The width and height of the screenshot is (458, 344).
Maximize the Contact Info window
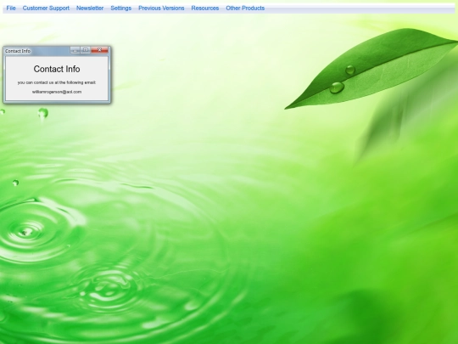click(x=86, y=50)
